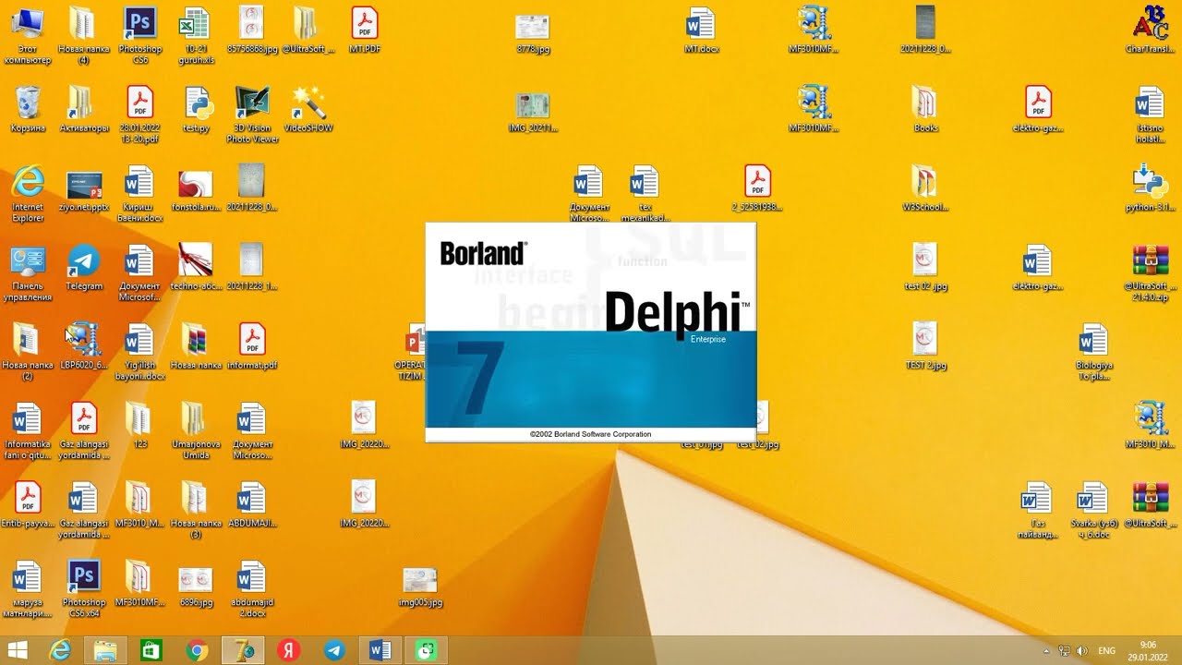The width and height of the screenshot is (1182, 665).
Task: Select the Photoshop CS6 x64 desktop shortcut
Action: point(84,588)
